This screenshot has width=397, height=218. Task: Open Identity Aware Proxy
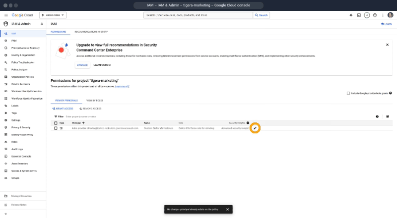click(23, 135)
